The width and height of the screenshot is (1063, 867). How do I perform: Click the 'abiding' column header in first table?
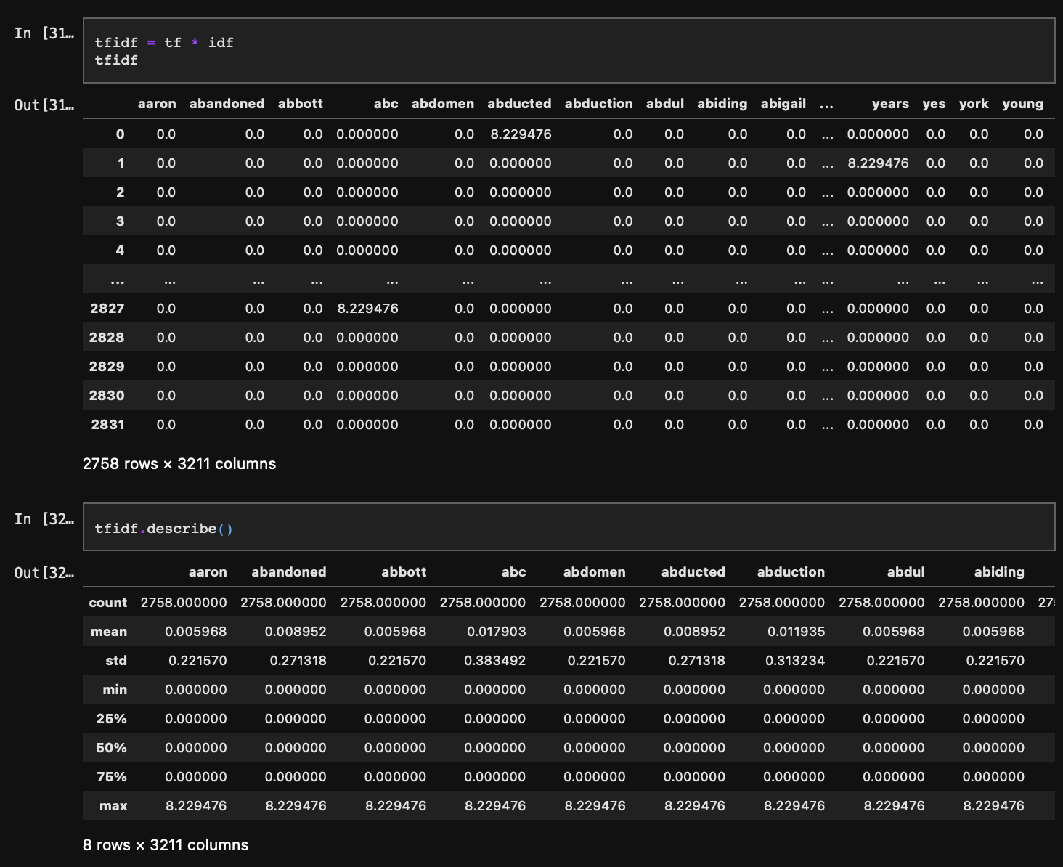[722, 104]
